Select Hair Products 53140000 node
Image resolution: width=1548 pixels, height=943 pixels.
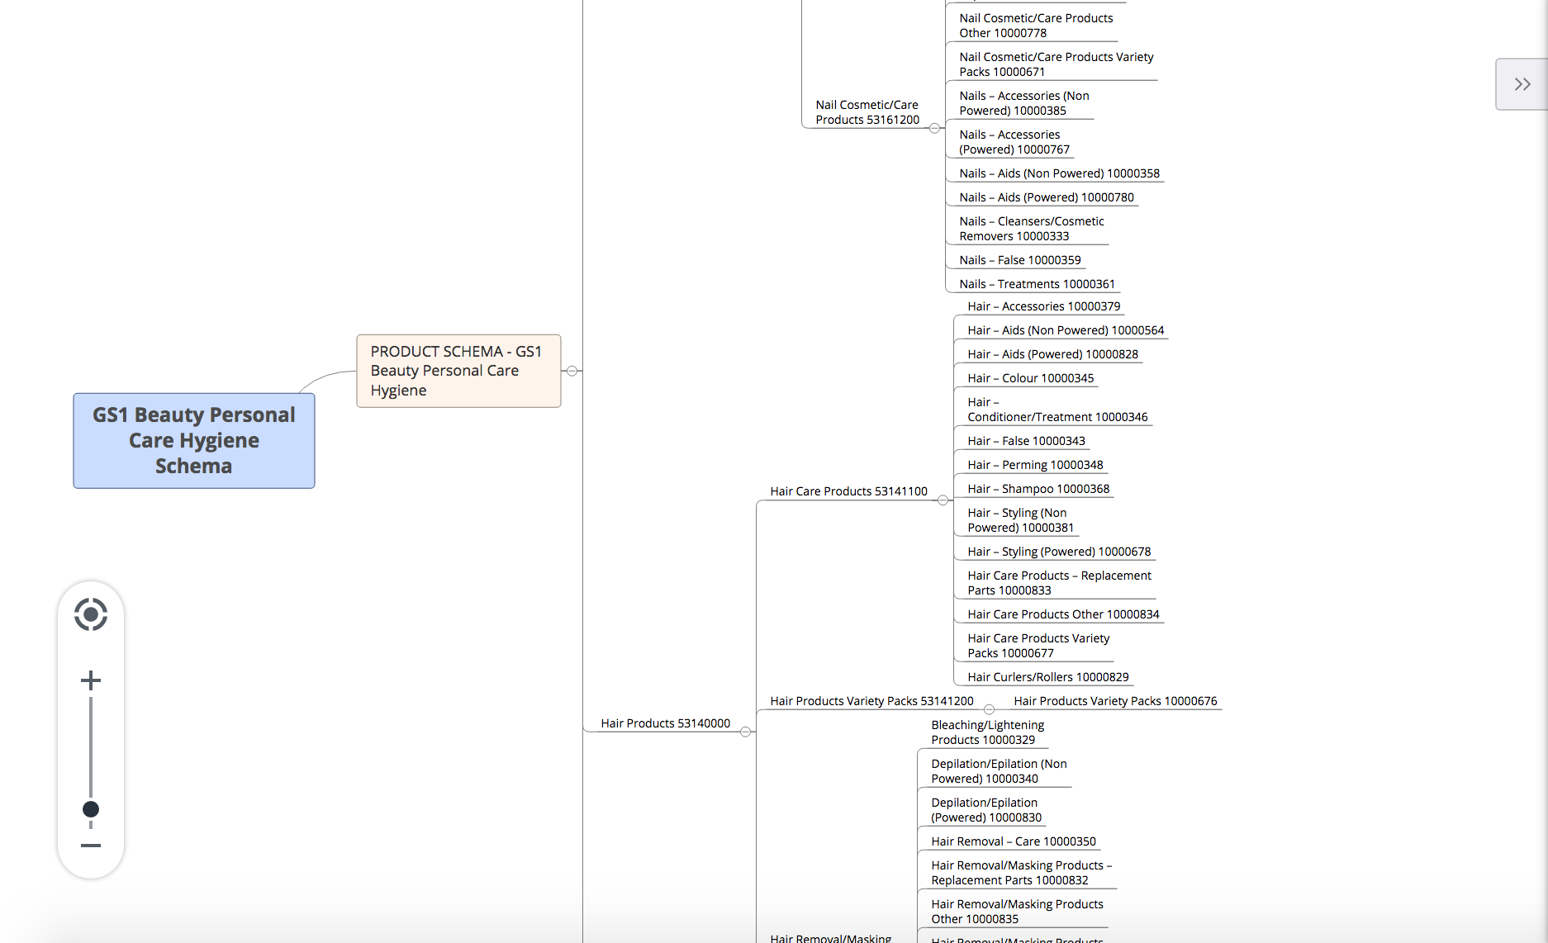tap(665, 723)
